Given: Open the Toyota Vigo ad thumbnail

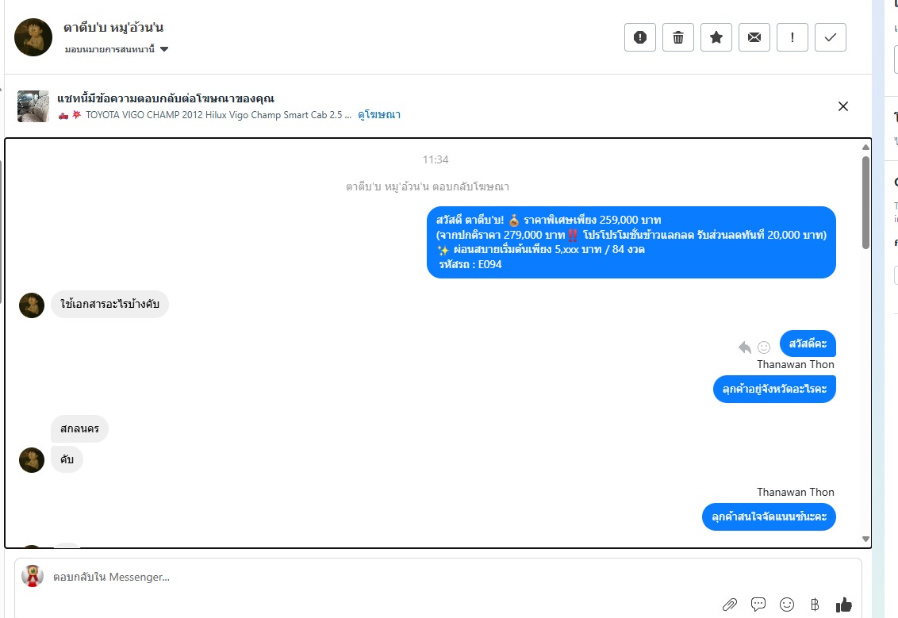Looking at the screenshot, I should (33, 106).
